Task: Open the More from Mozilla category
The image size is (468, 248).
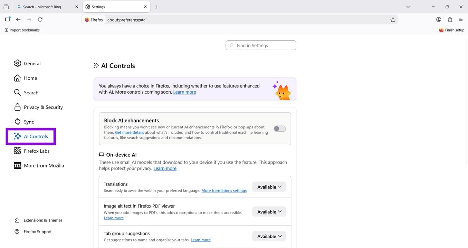Action: [39, 165]
